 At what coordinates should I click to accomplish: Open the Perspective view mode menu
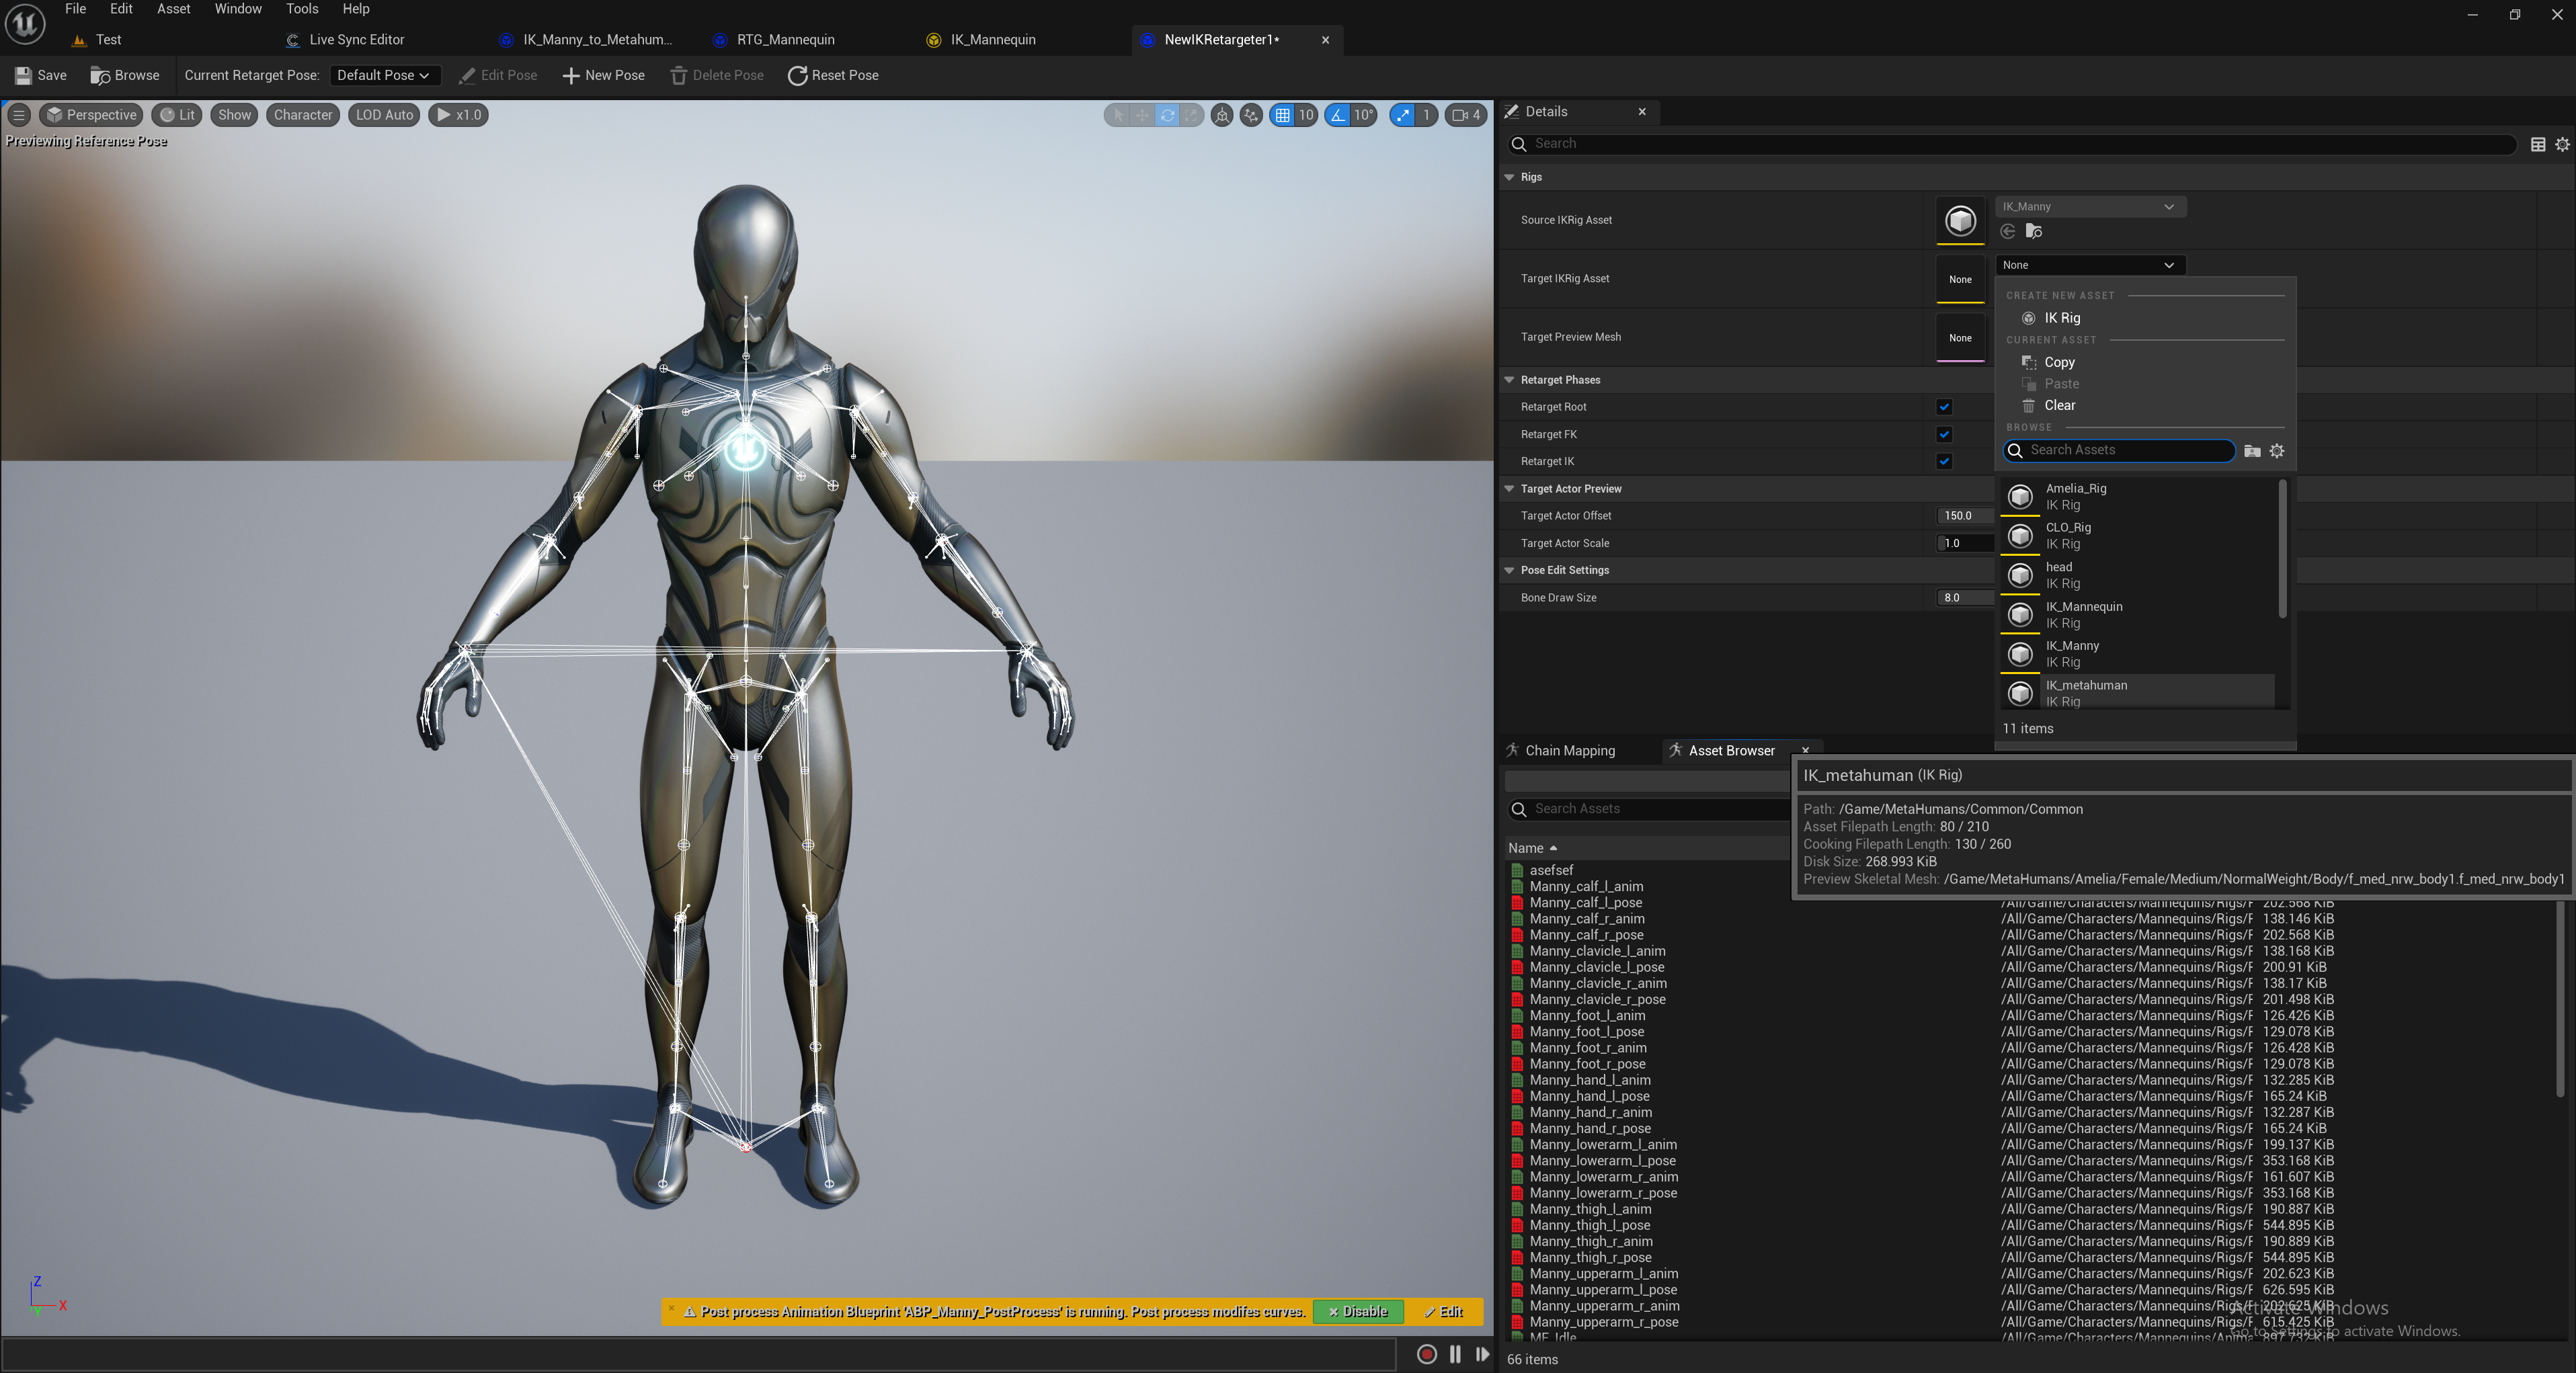[91, 115]
